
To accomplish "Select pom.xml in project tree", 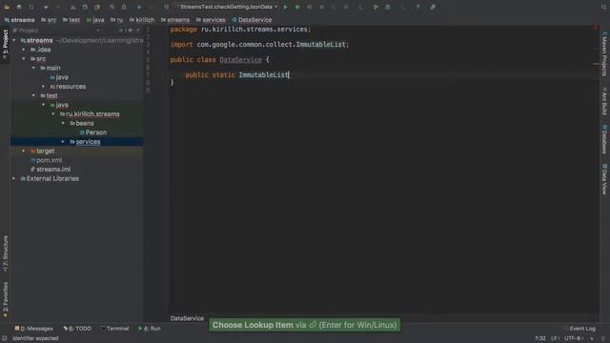I will 46,160.
